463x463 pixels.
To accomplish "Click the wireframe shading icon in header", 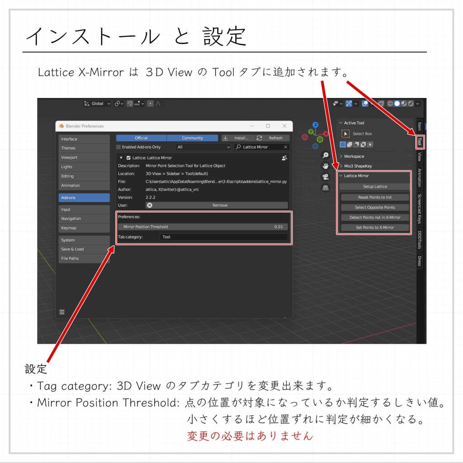I will click(x=390, y=104).
